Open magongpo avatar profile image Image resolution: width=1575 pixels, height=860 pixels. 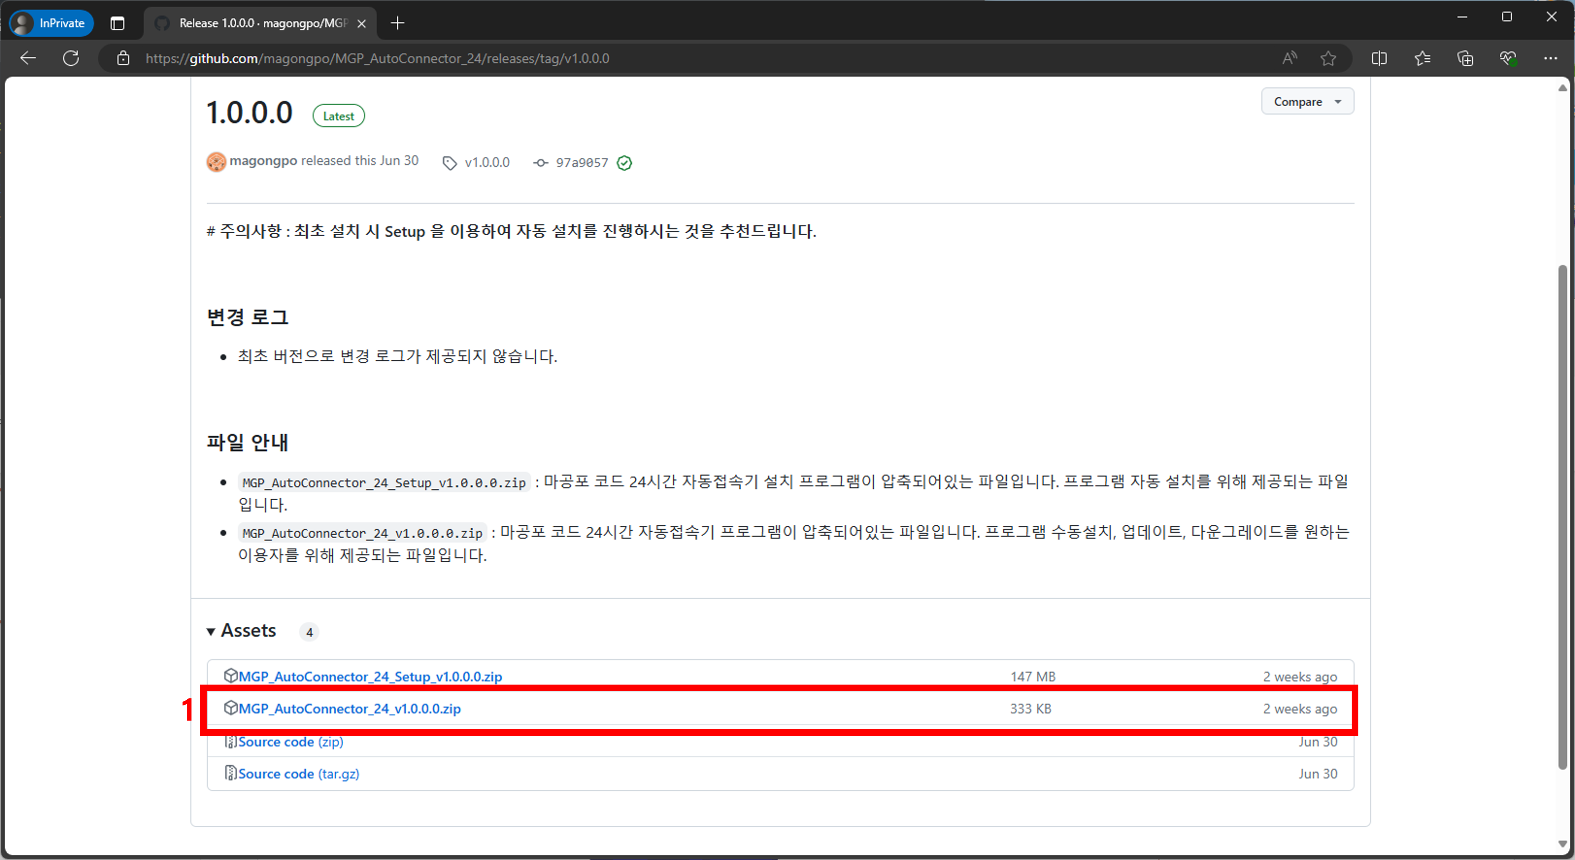click(216, 161)
